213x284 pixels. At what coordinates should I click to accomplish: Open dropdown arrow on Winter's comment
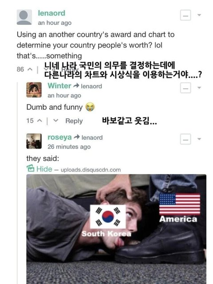(x=199, y=88)
